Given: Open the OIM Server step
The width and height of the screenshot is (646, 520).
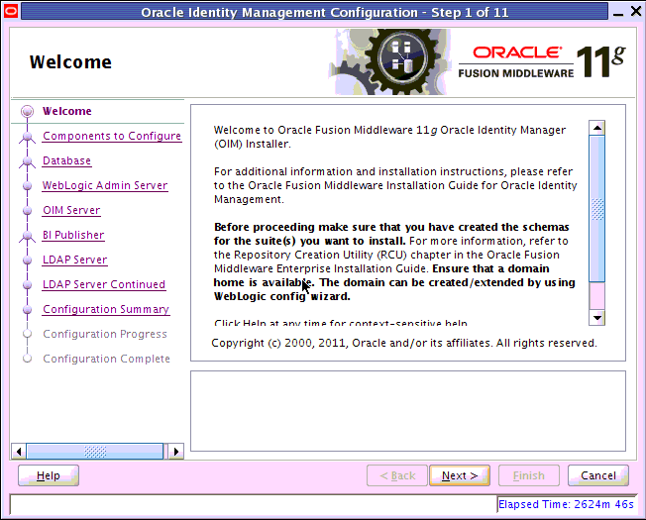Looking at the screenshot, I should 71,210.
